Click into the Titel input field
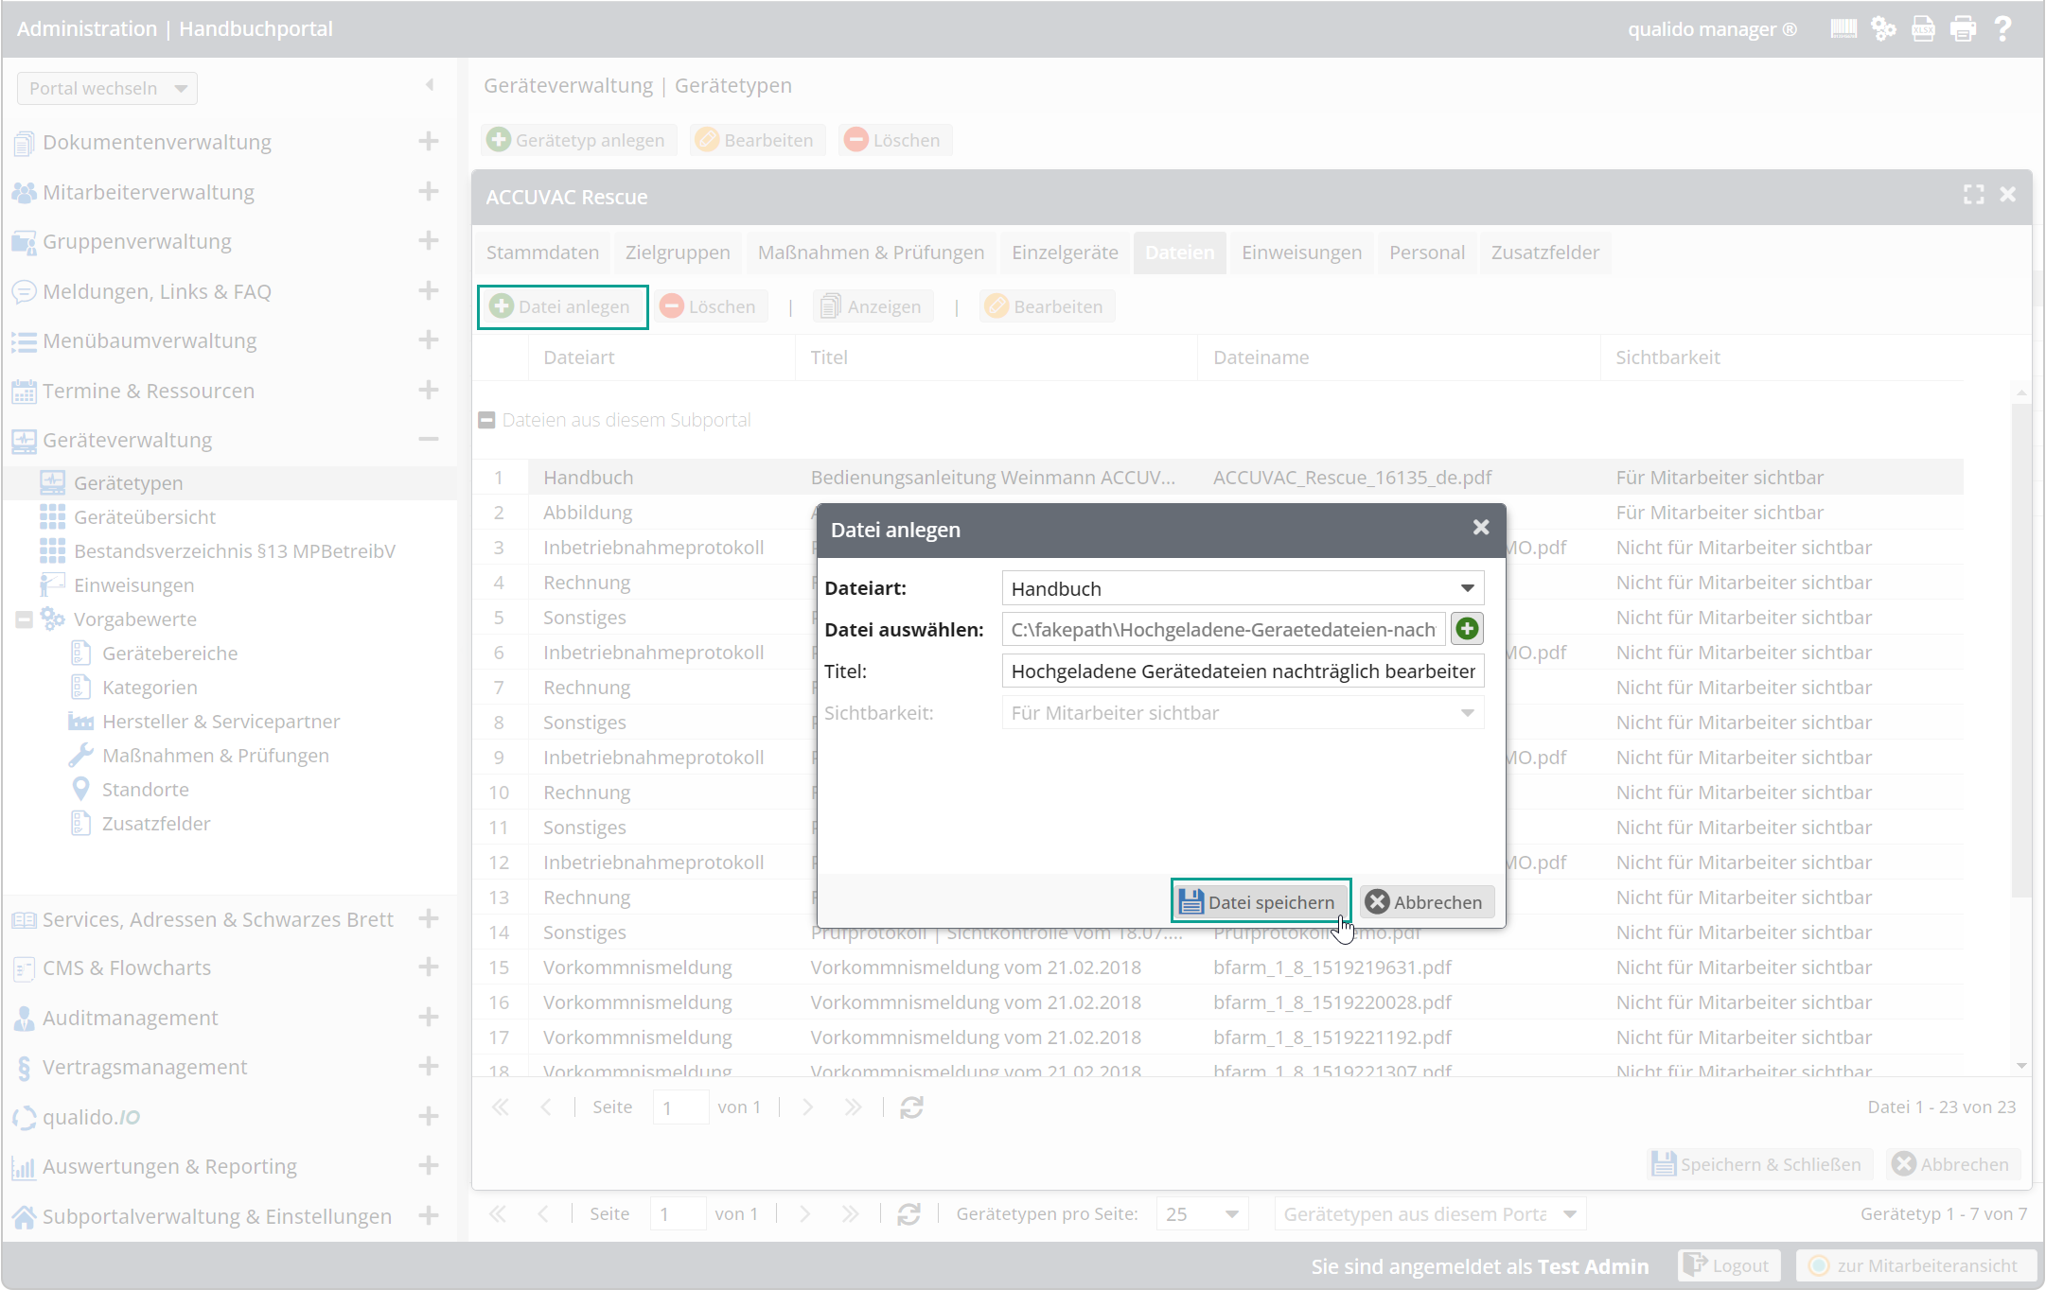This screenshot has width=2046, height=1290. coord(1243,671)
